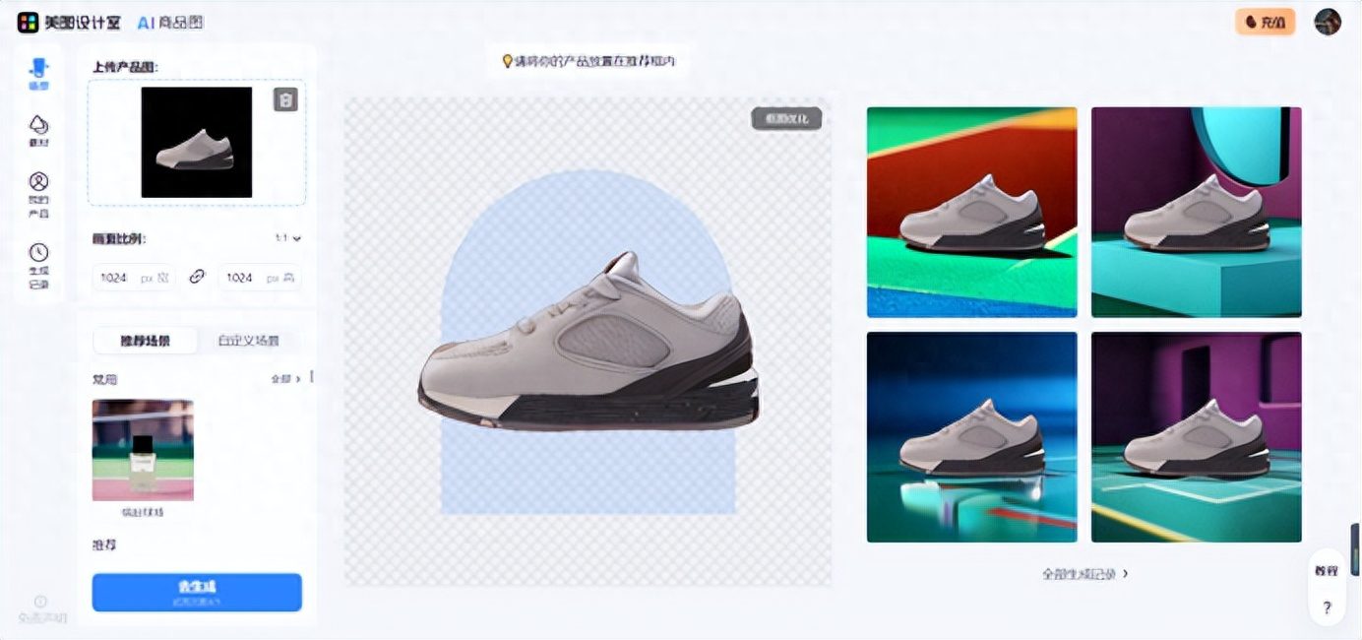
Task: Click the question mark help icon
Action: tap(1327, 608)
